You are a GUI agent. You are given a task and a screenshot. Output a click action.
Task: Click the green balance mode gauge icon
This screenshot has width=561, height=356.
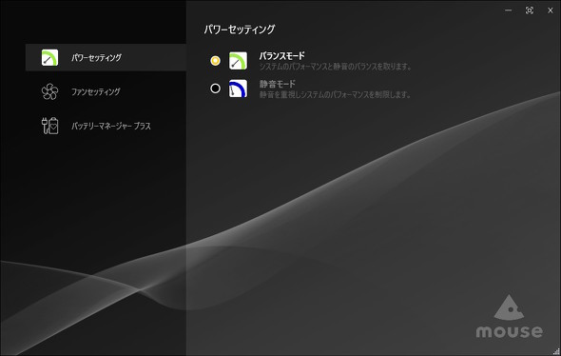tap(238, 61)
